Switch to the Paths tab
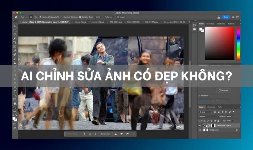This screenshot has width=253, height=150. (220, 107)
